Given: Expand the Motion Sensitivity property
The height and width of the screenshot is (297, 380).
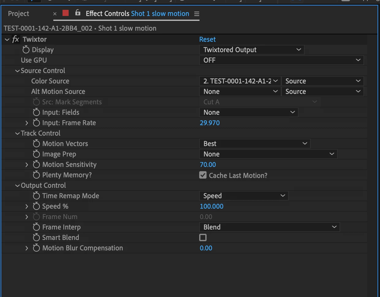Looking at the screenshot, I should [x=27, y=164].
